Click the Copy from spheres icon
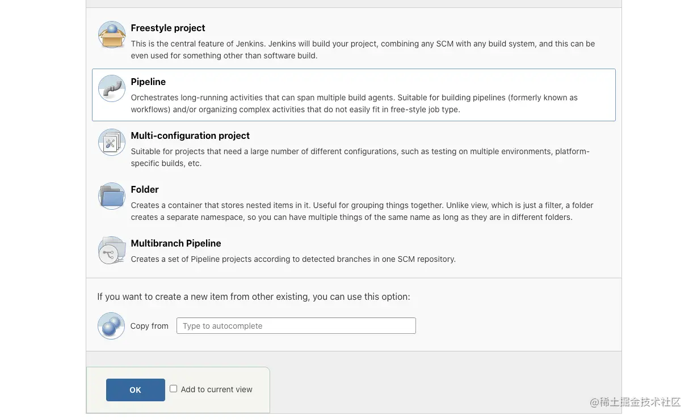This screenshot has width=693, height=420. (x=111, y=326)
